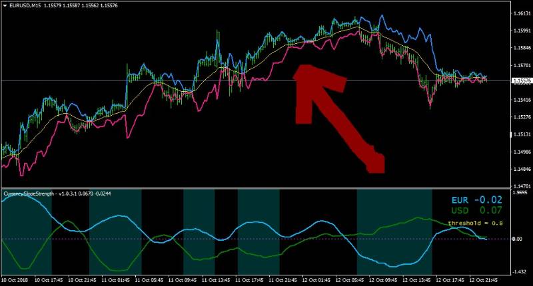
Task: Click the 1.15131 price axis label
Action: click(522, 134)
